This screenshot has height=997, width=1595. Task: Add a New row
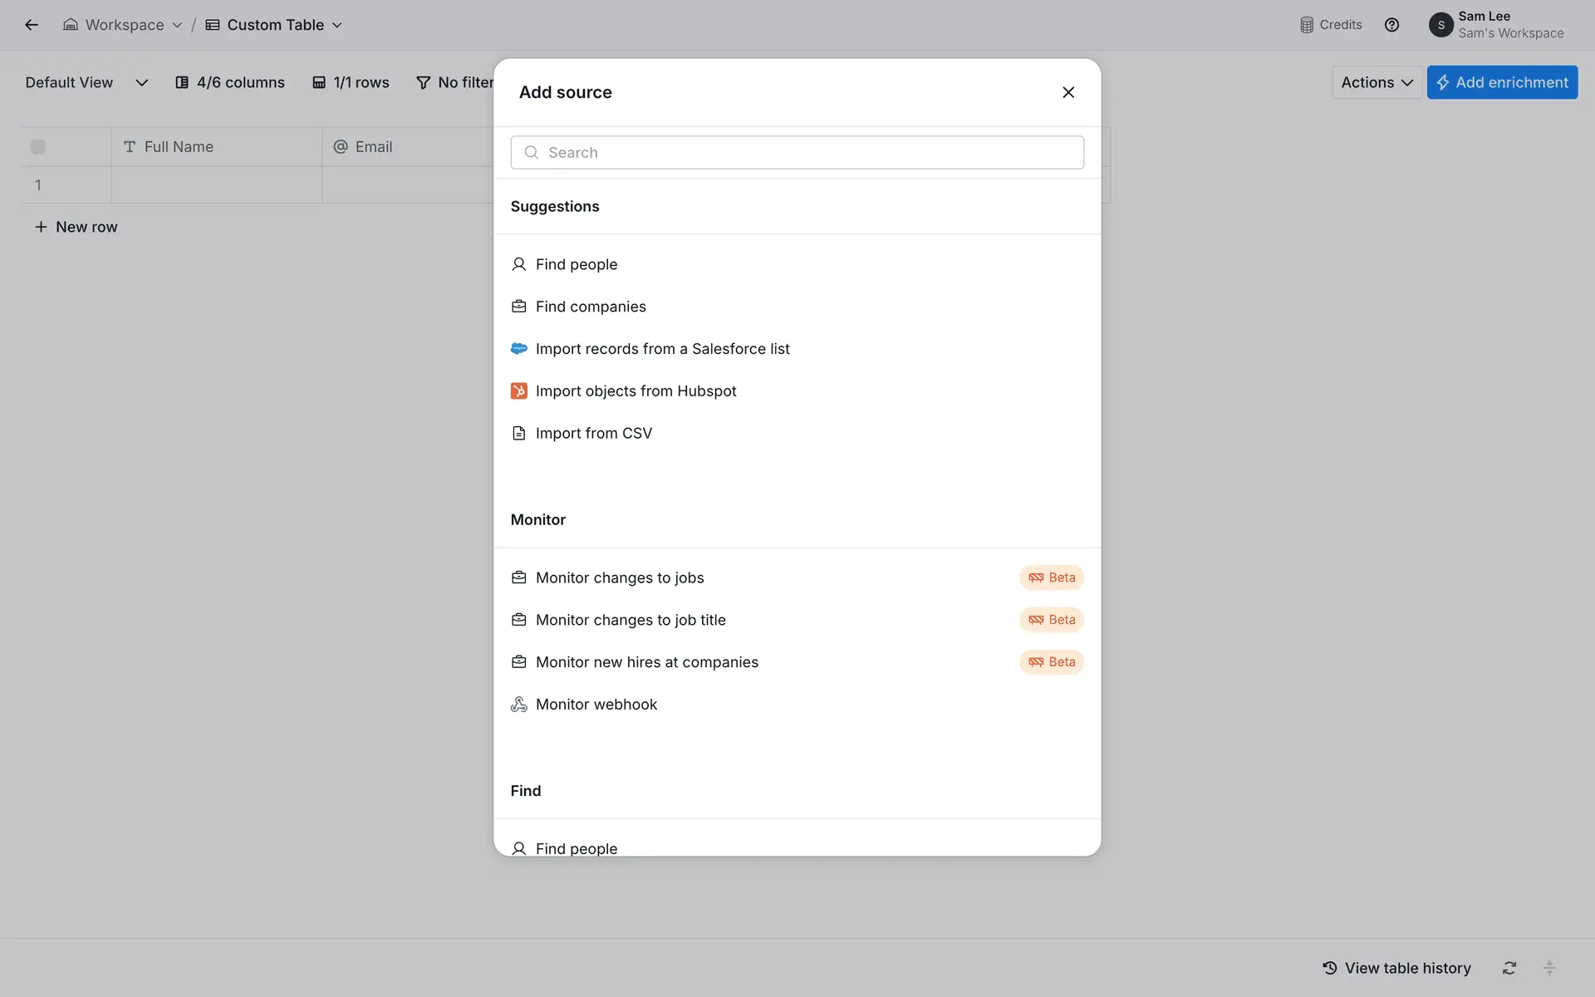click(76, 227)
